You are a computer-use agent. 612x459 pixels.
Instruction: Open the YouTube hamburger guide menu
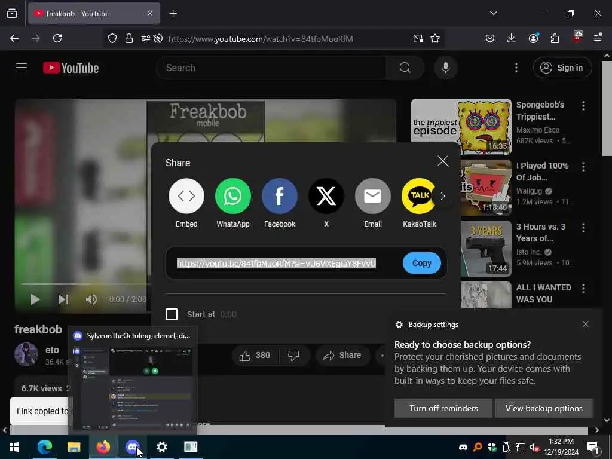pos(22,68)
